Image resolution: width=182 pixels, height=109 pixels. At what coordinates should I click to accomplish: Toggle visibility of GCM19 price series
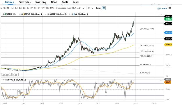[x=4, y=14]
